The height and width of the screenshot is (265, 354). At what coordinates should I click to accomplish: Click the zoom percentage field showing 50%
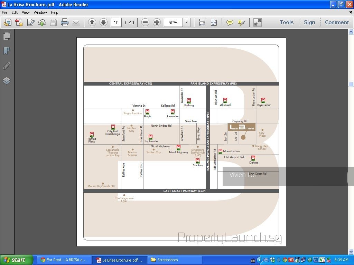point(173,22)
